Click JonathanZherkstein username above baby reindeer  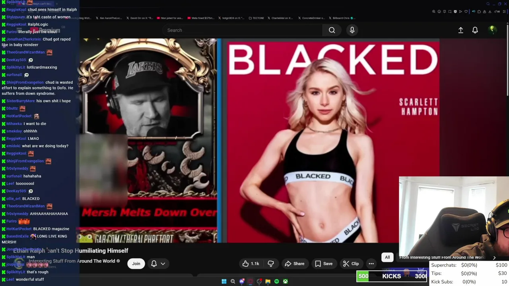(24, 39)
